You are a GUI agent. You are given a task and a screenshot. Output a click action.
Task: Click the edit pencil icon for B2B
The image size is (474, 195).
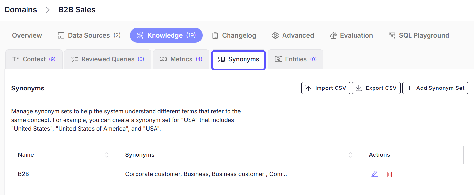click(x=374, y=174)
